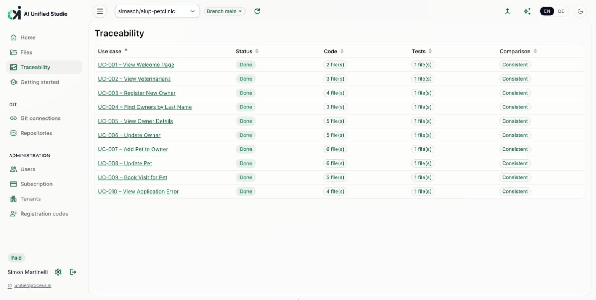
Task: Switch language to EN
Action: pyautogui.click(x=547, y=11)
